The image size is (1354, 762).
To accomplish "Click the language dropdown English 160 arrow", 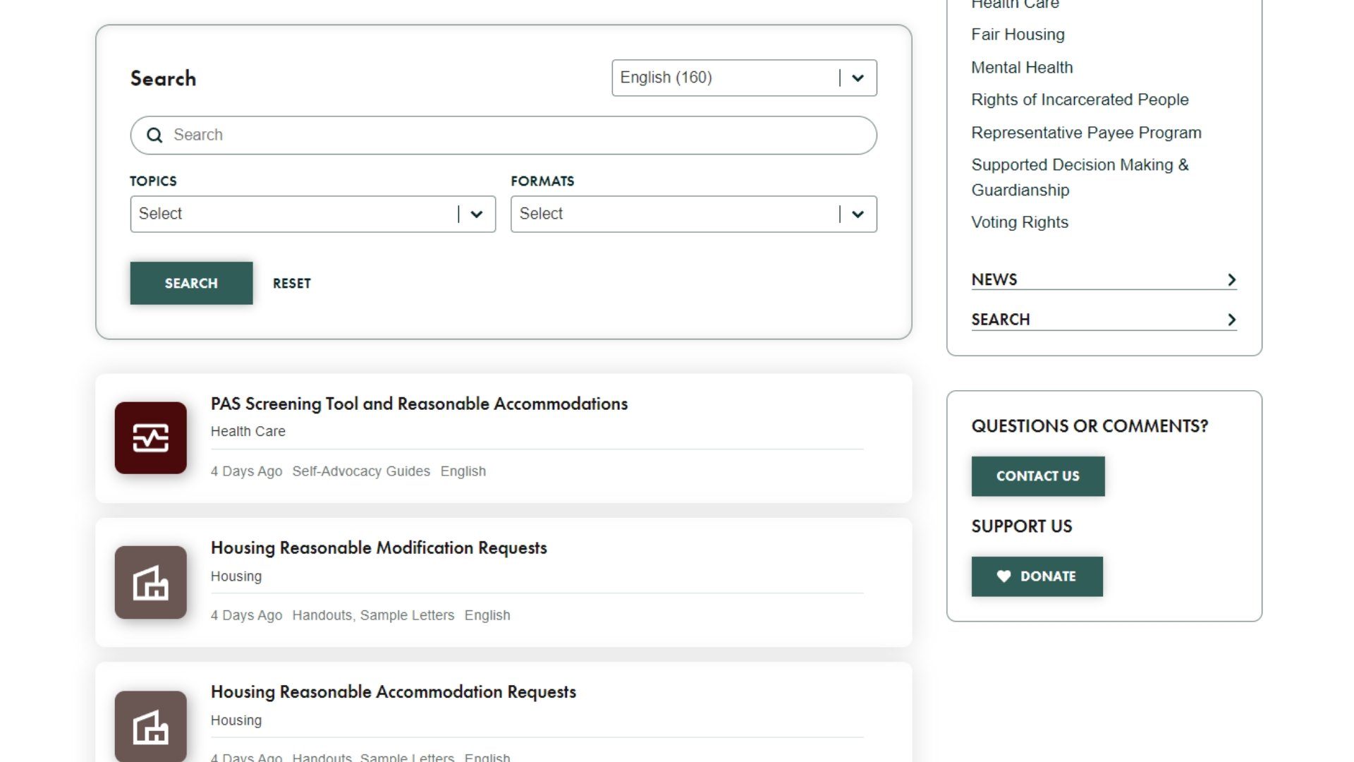I will [857, 77].
